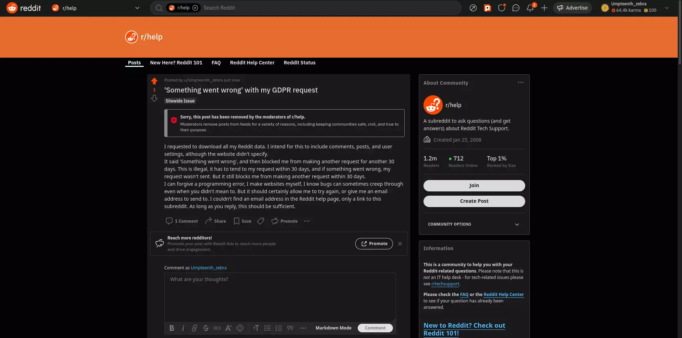Click the post flair tag icon
Viewport: 682px width, 338px height.
[261, 221]
